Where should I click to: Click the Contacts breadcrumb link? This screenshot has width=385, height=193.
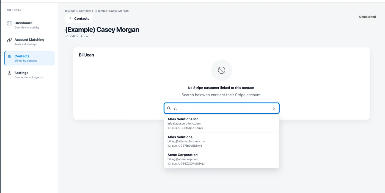[x=85, y=11]
